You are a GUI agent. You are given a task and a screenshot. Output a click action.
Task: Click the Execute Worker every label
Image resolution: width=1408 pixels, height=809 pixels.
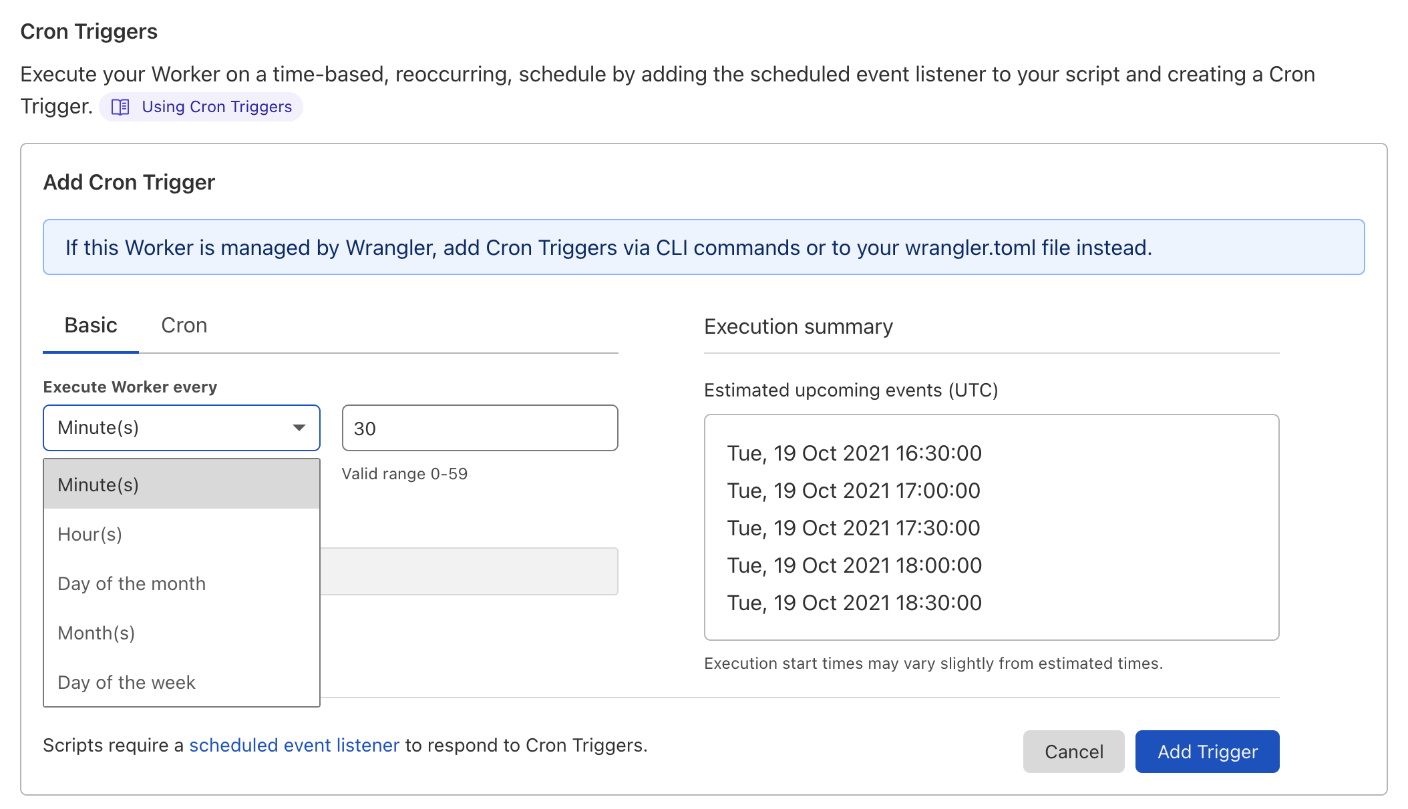pos(130,386)
